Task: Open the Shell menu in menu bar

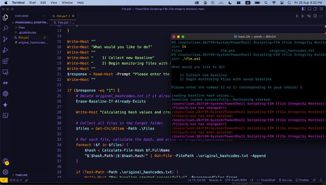Action: [x=33, y=2]
